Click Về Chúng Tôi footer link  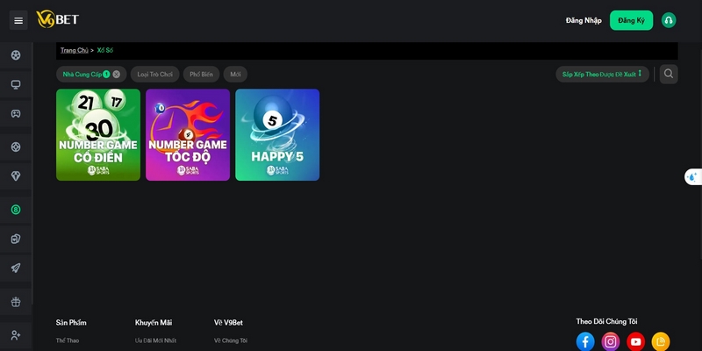[231, 340]
